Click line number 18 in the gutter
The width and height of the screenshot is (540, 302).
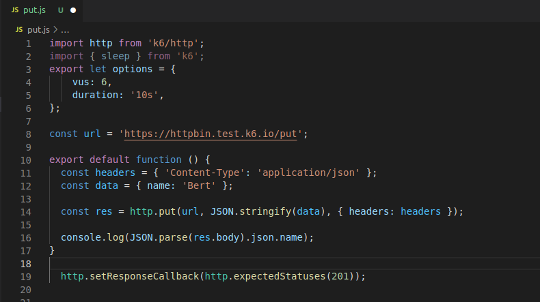pos(26,264)
